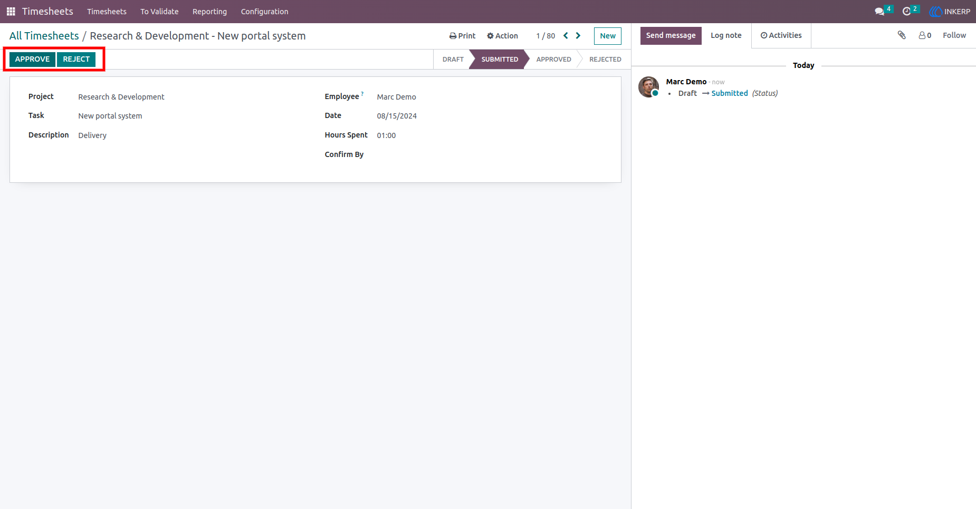This screenshot has width=976, height=509.
Task: Click the date 08/15/2024
Action: coord(397,116)
